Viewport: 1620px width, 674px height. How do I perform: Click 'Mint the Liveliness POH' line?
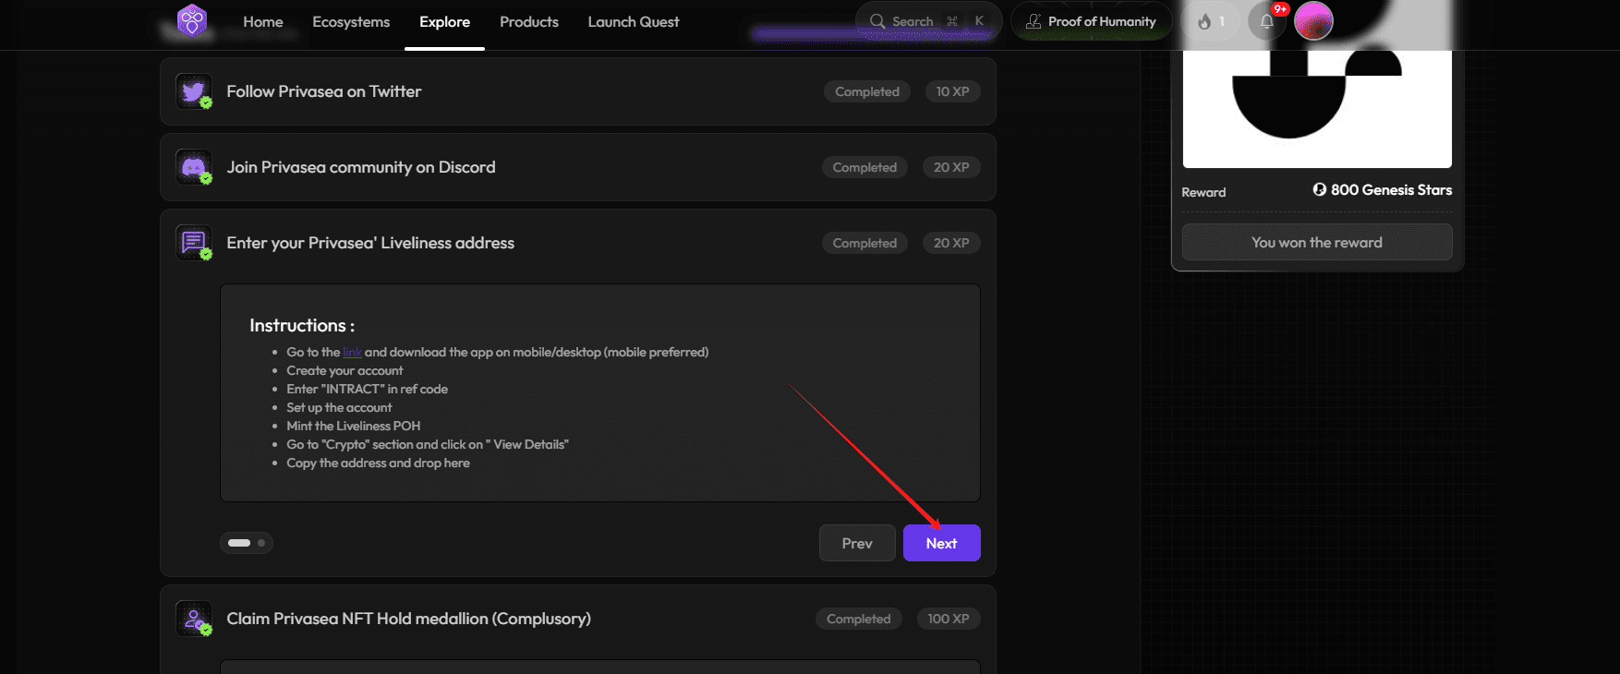(x=353, y=426)
